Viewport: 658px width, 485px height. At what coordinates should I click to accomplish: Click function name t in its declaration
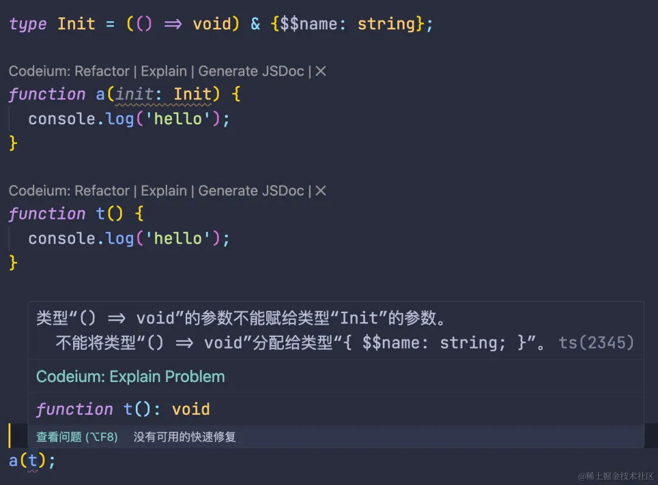pyautogui.click(x=101, y=214)
